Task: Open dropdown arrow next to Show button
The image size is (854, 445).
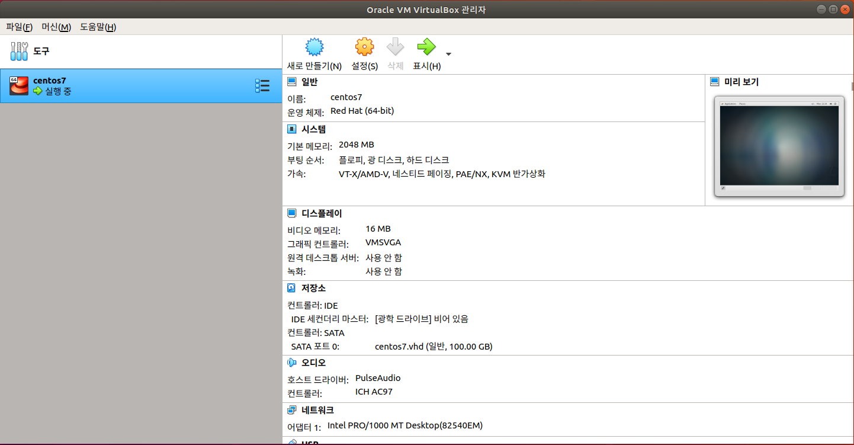Action: click(x=448, y=54)
